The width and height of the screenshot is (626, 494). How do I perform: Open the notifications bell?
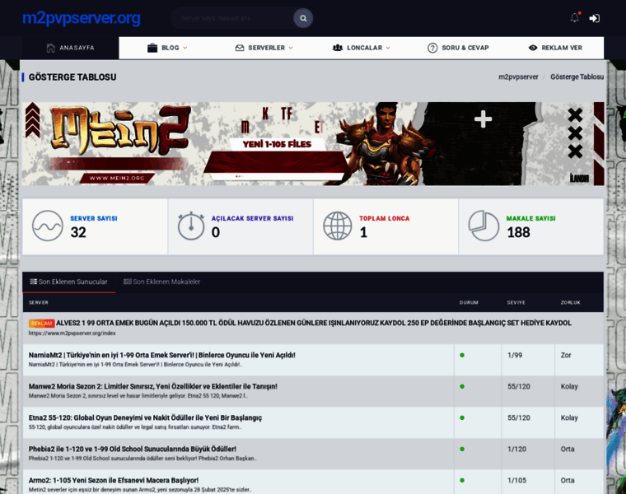point(574,17)
